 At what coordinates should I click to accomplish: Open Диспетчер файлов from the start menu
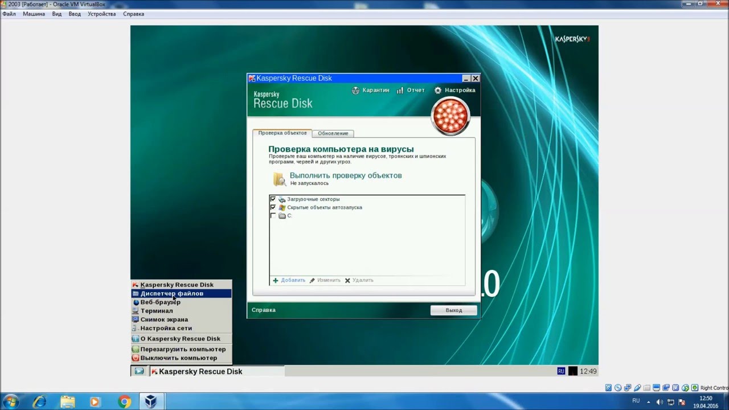[x=181, y=293]
